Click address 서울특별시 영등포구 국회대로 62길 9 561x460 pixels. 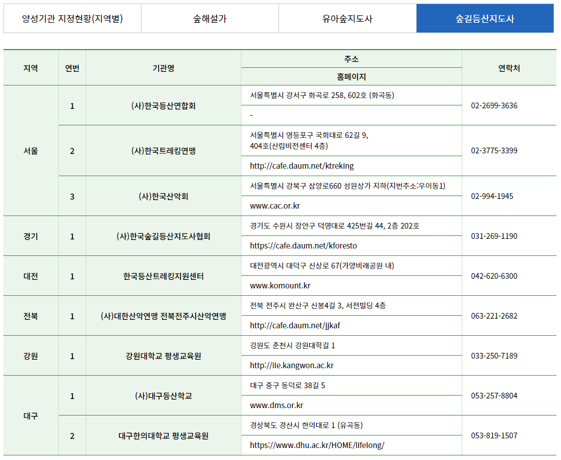click(x=309, y=140)
